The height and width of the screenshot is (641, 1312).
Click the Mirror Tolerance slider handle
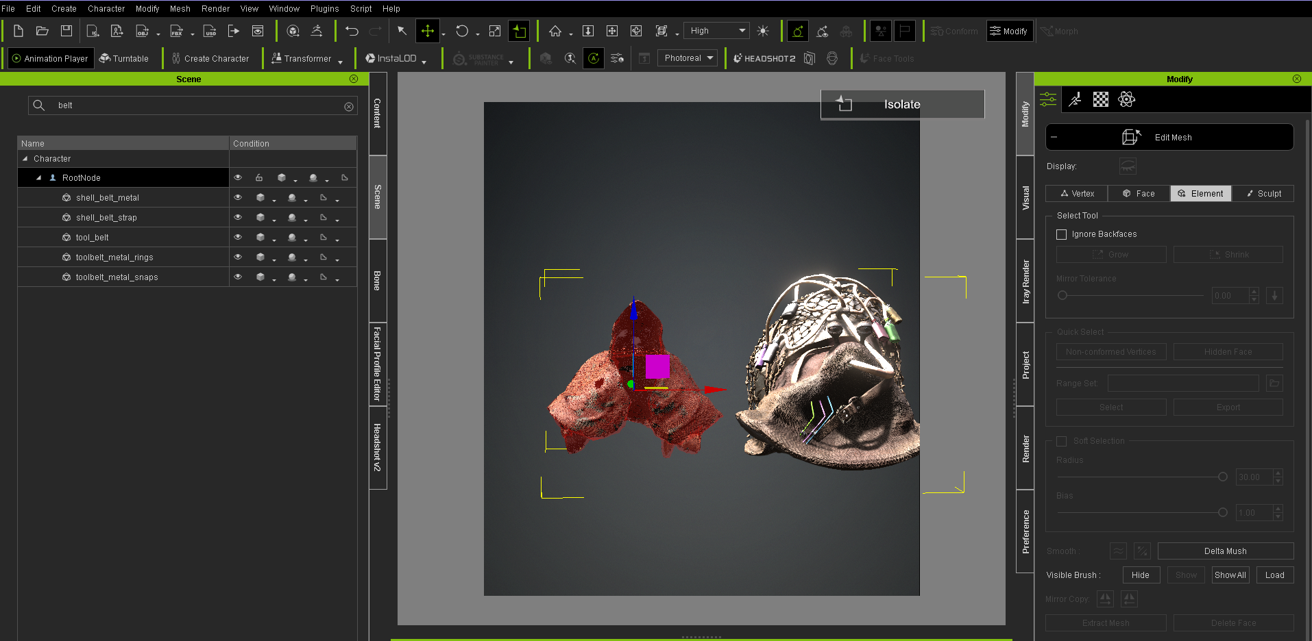[1062, 295]
